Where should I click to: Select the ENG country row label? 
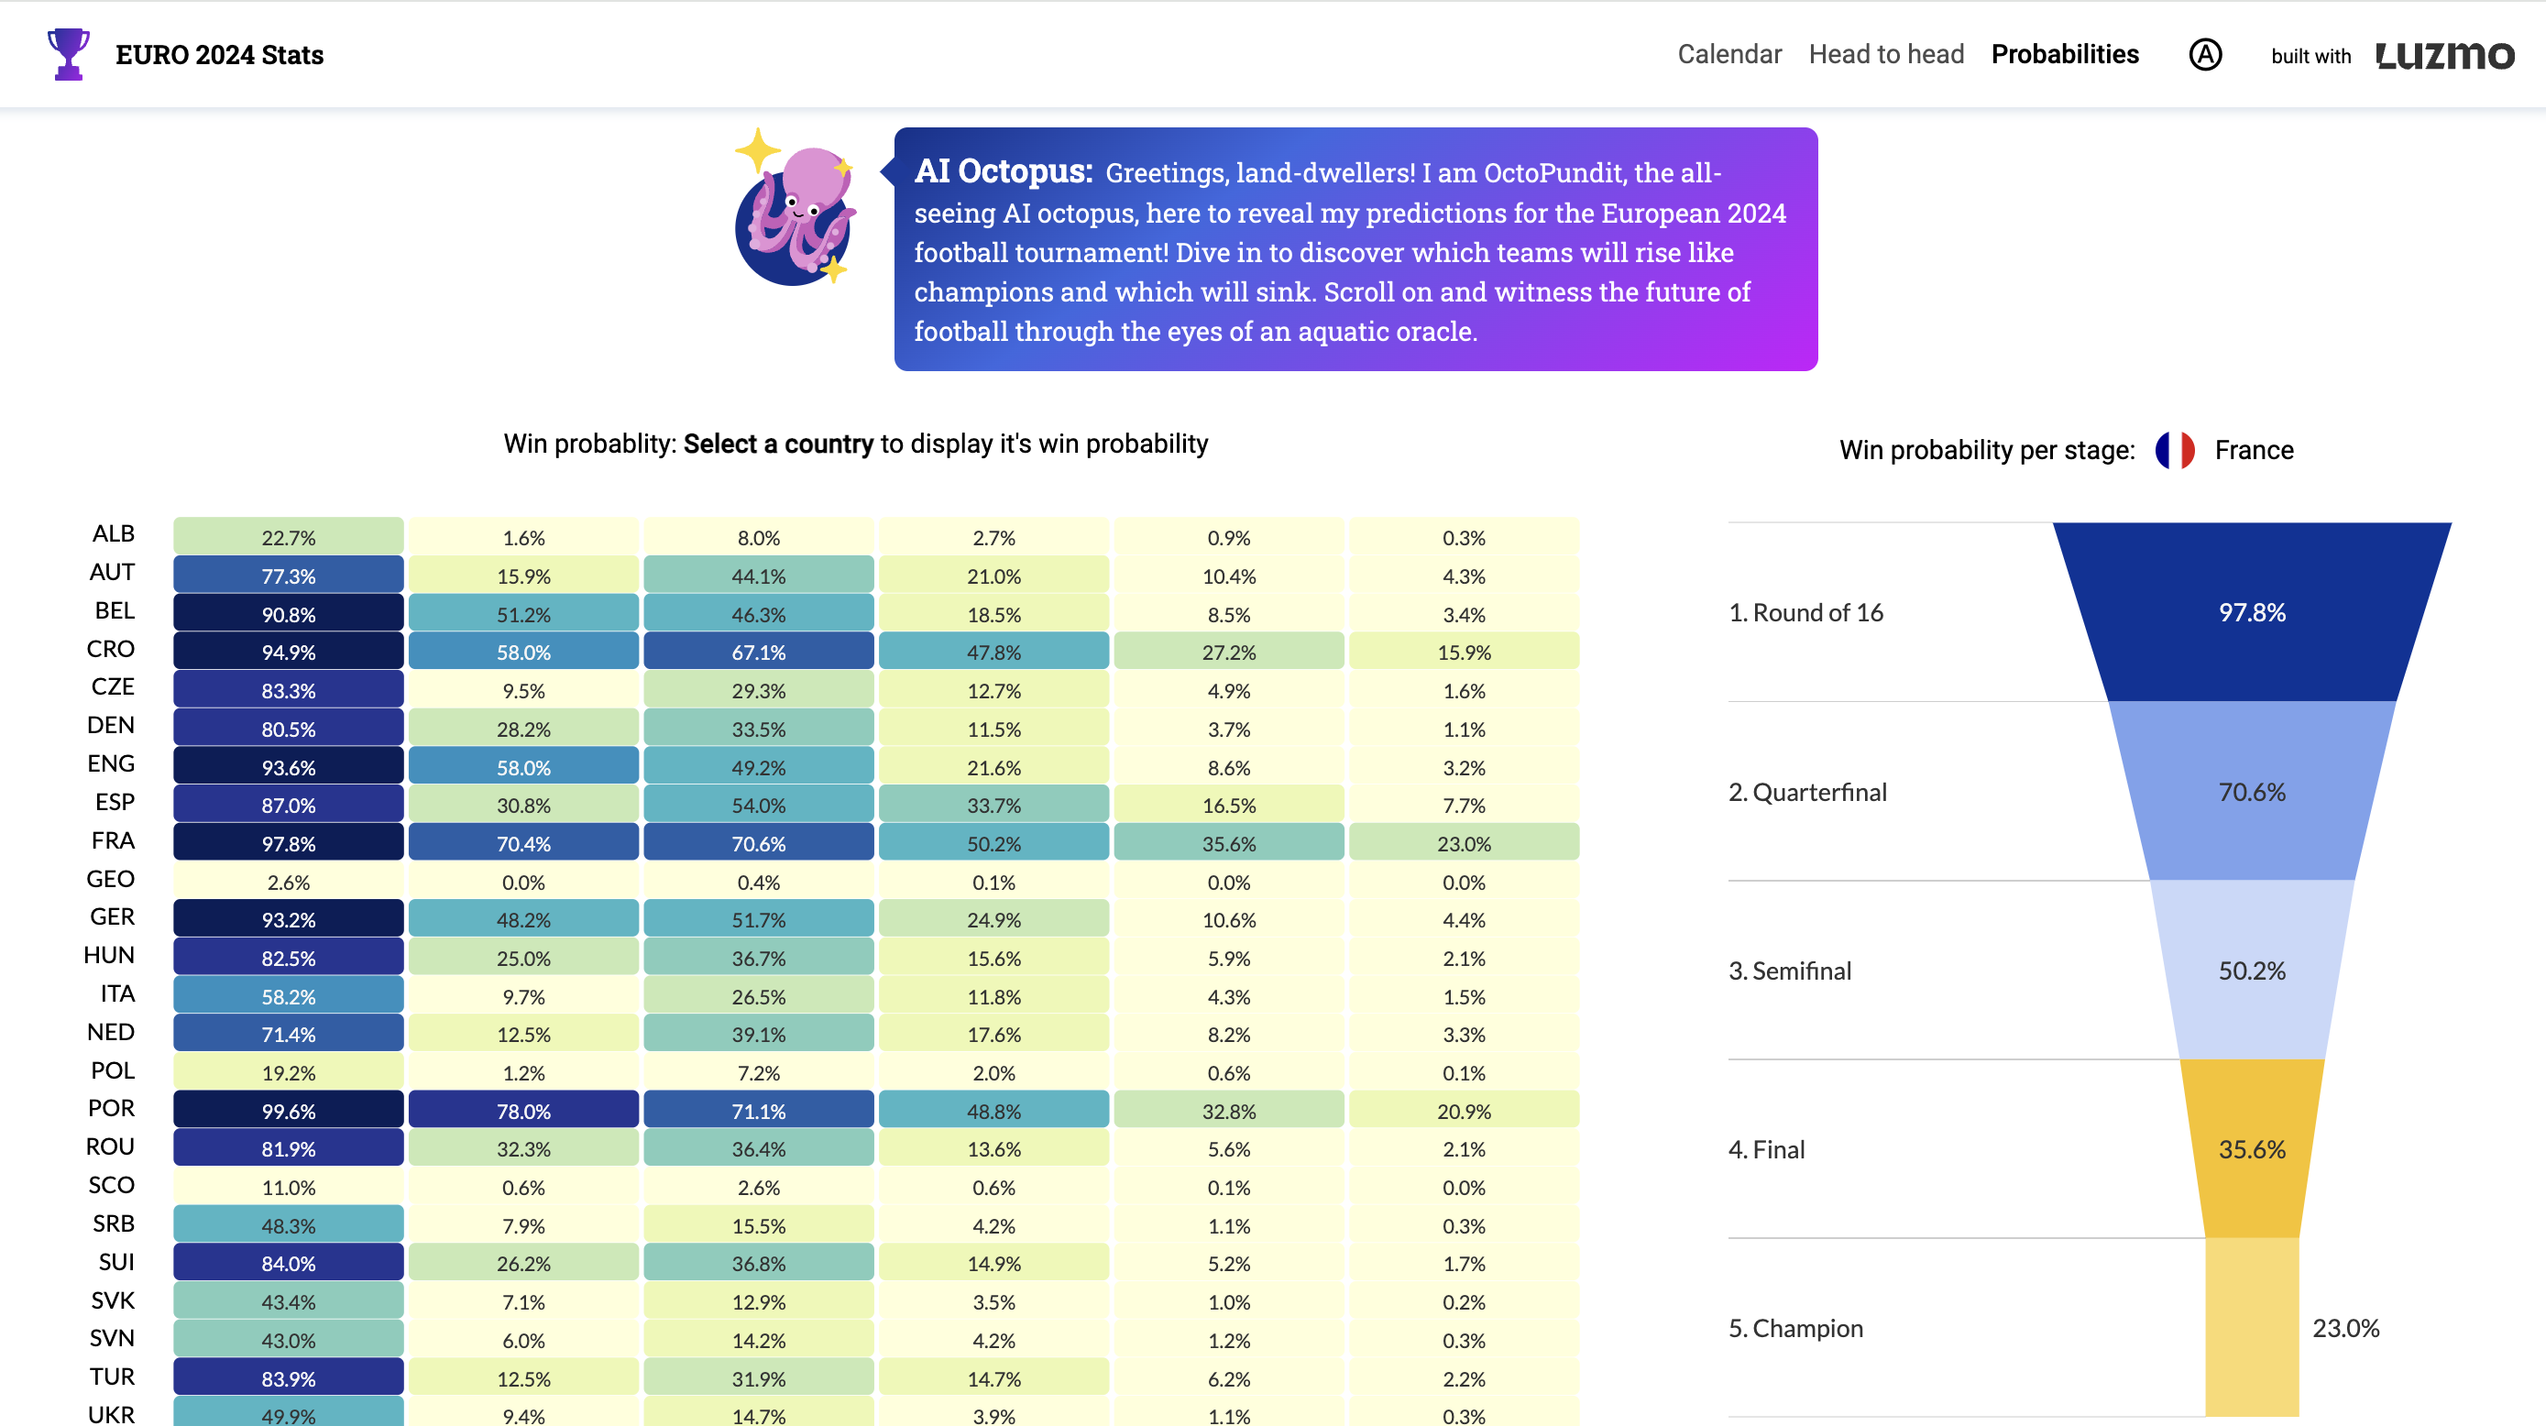pyautogui.click(x=111, y=764)
